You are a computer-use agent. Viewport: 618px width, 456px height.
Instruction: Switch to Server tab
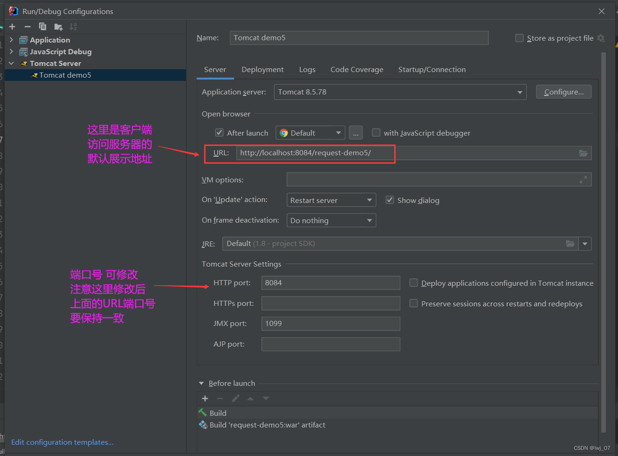pos(215,70)
